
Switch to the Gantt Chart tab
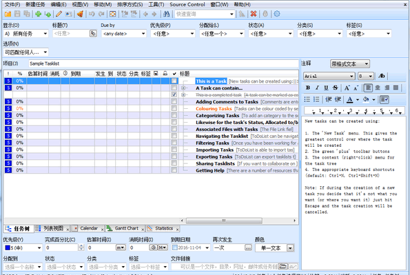(126, 228)
